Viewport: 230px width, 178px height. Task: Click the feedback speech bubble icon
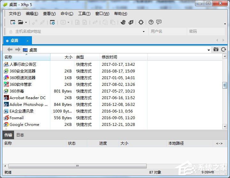tap(159, 22)
